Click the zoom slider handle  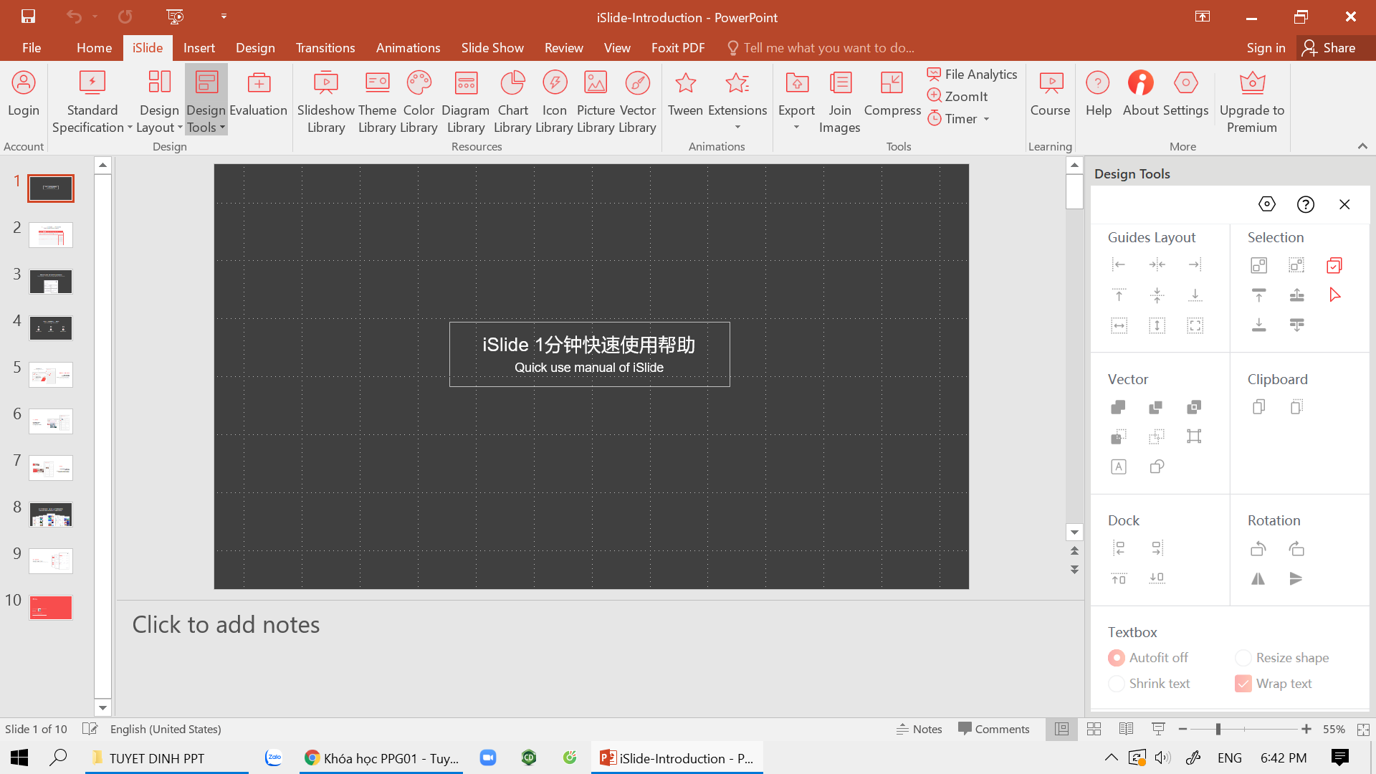[x=1218, y=729]
